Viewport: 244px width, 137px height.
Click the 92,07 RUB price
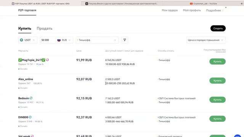(x=84, y=79)
